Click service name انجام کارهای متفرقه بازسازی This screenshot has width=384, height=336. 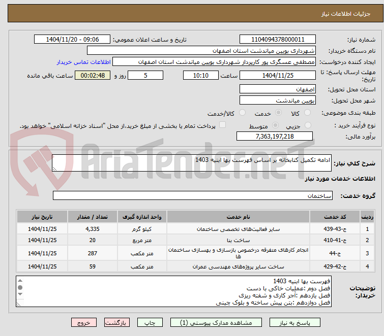pyautogui.click(x=239, y=253)
